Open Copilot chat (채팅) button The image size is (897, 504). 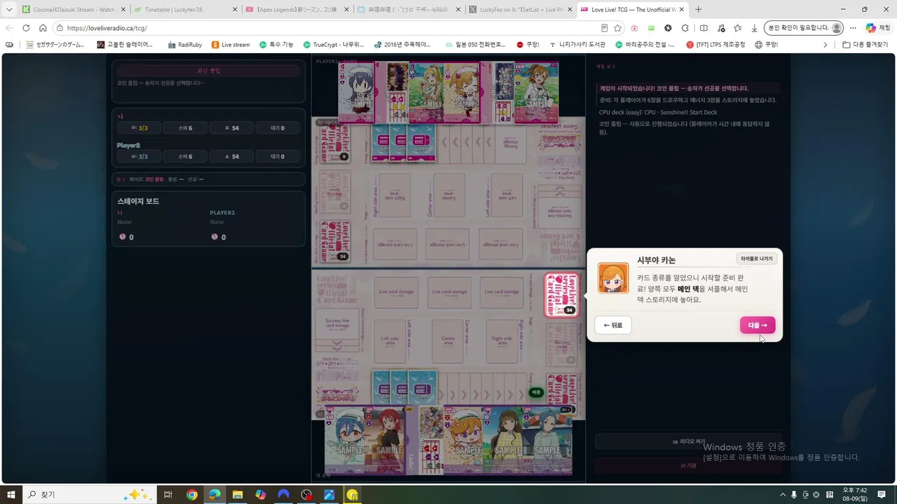pyautogui.click(x=878, y=28)
